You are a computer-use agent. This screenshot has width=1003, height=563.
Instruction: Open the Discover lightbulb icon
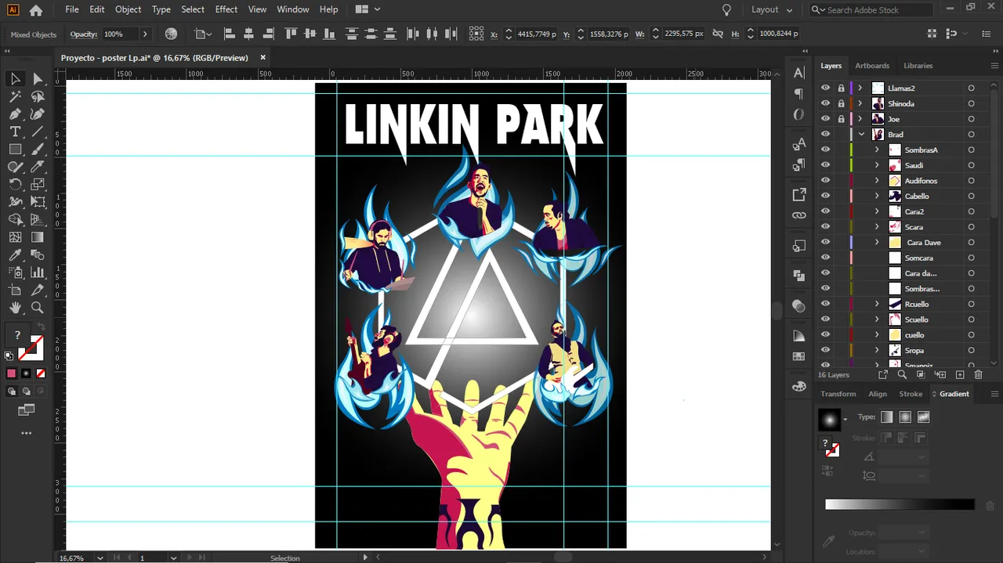(726, 10)
